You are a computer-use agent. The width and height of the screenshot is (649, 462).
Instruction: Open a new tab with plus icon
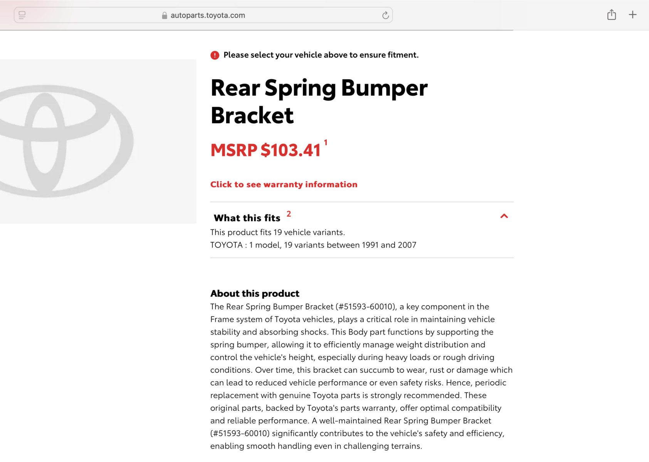[632, 15]
